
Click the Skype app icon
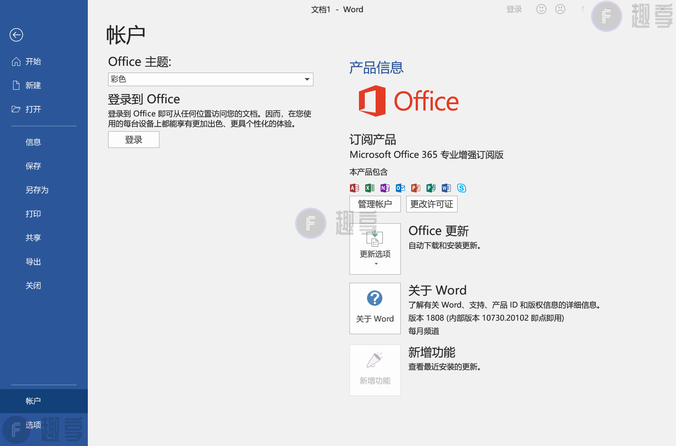click(462, 188)
